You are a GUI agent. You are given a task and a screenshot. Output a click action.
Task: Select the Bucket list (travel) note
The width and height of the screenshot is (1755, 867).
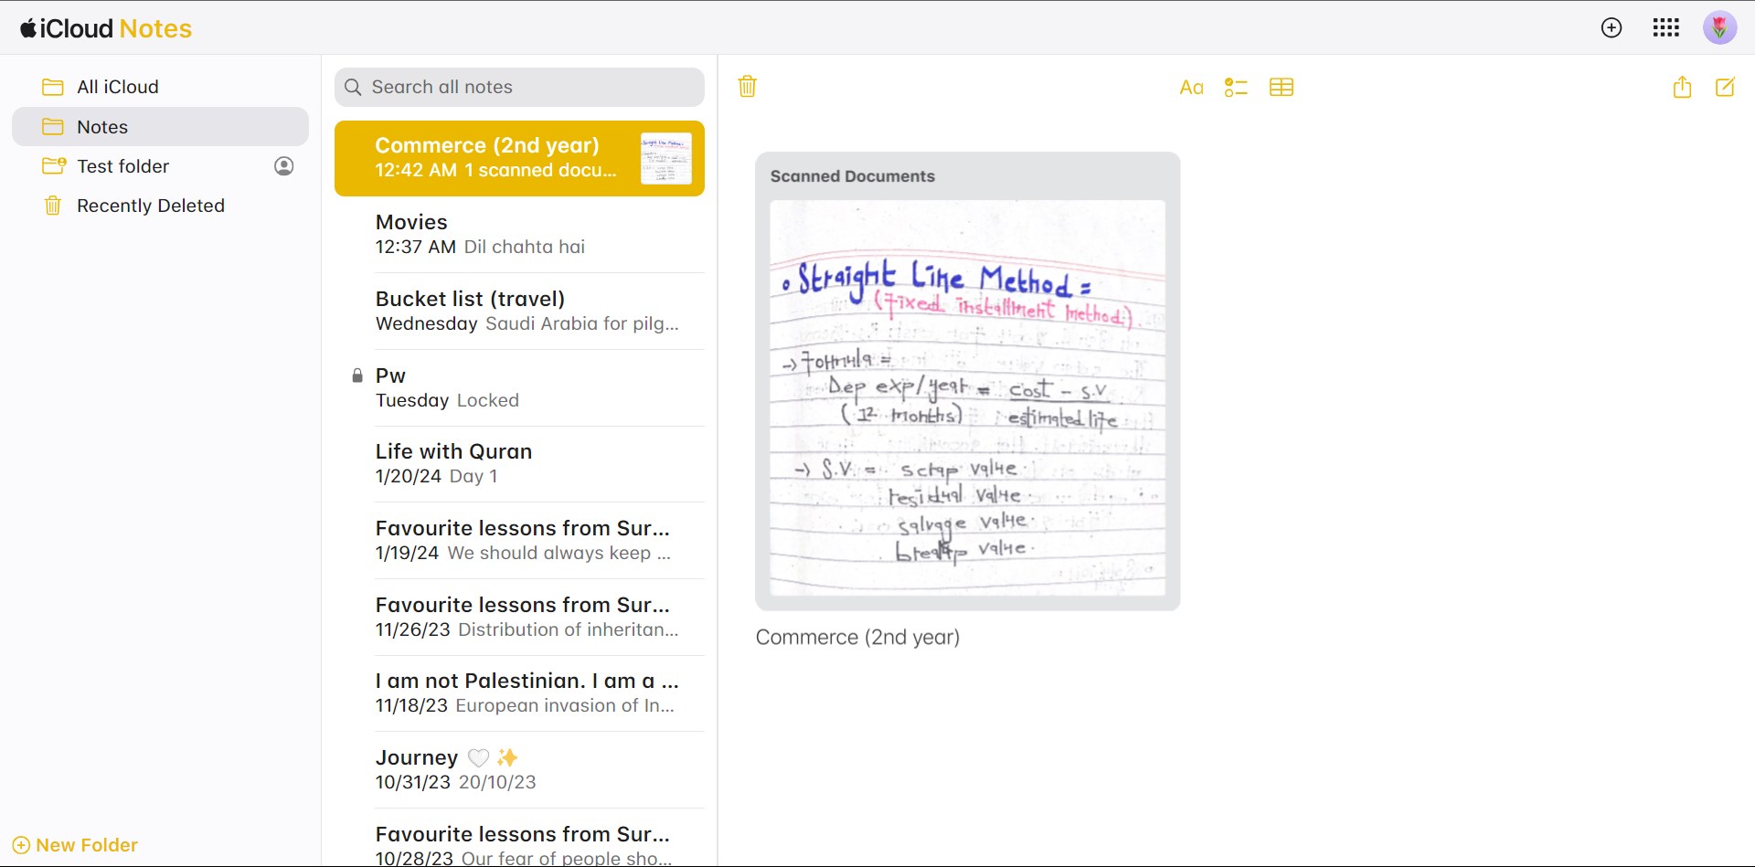point(519,311)
